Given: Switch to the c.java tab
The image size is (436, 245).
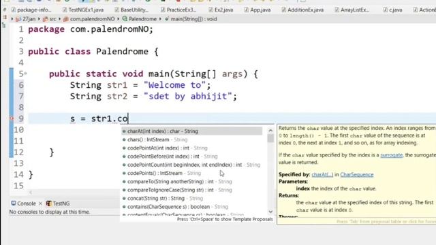Looking at the screenshot, I should (392, 10).
